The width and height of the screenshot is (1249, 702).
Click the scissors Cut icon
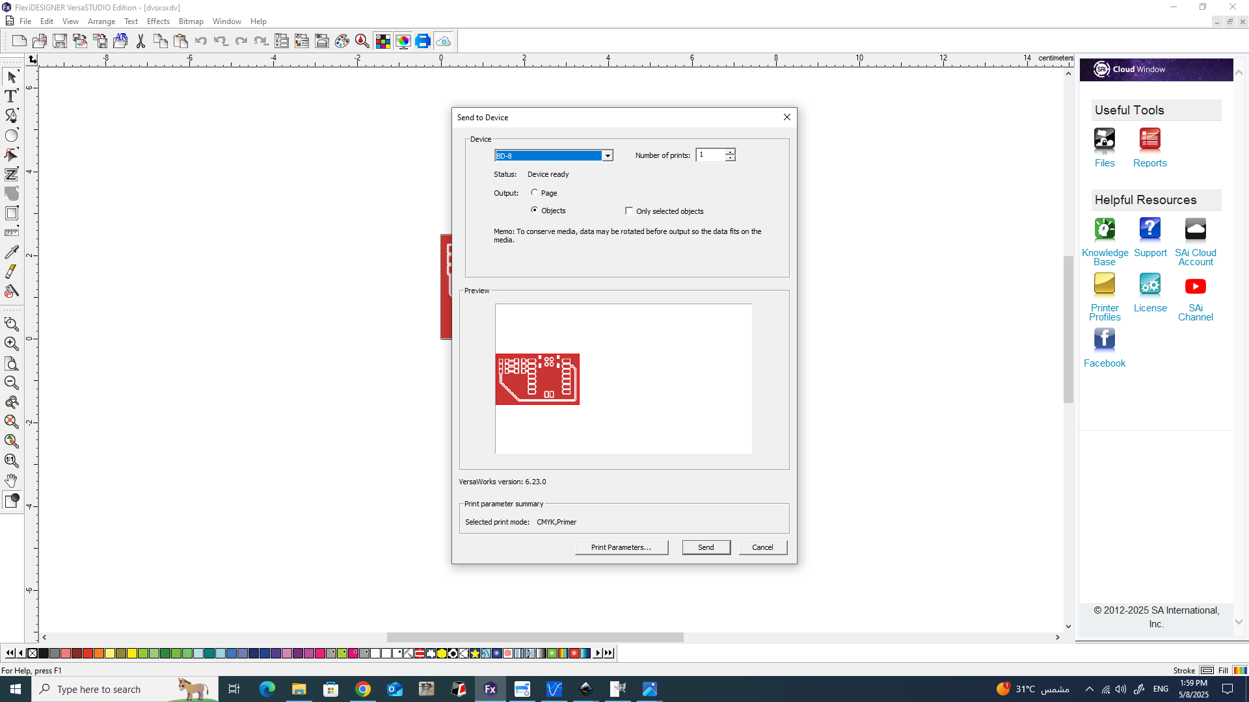pos(141,42)
